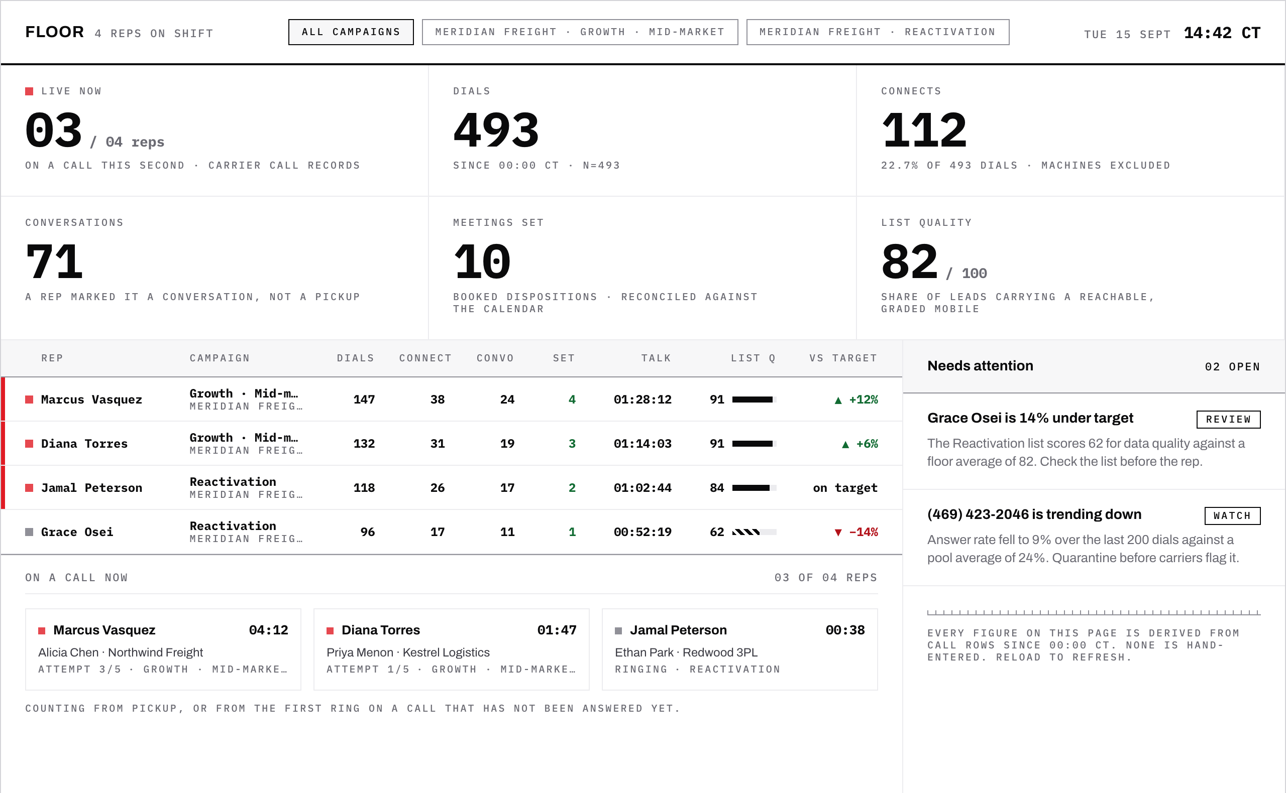
Task: Click the red down arrow beside -14%
Action: pos(838,533)
